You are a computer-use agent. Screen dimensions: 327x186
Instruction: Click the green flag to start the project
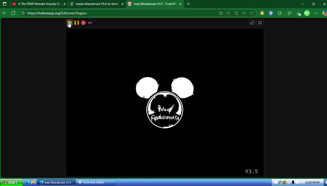pyautogui.click(x=69, y=23)
